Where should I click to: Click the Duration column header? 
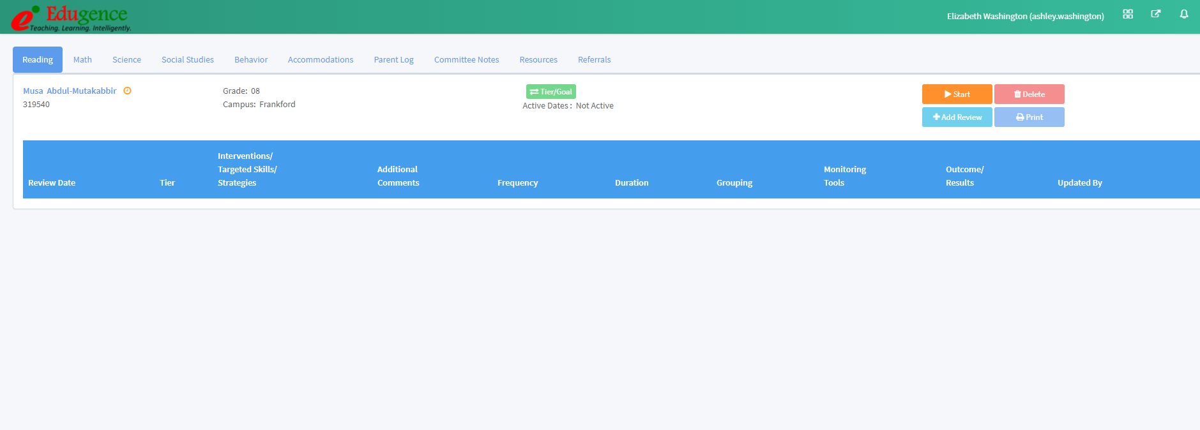[x=632, y=183]
